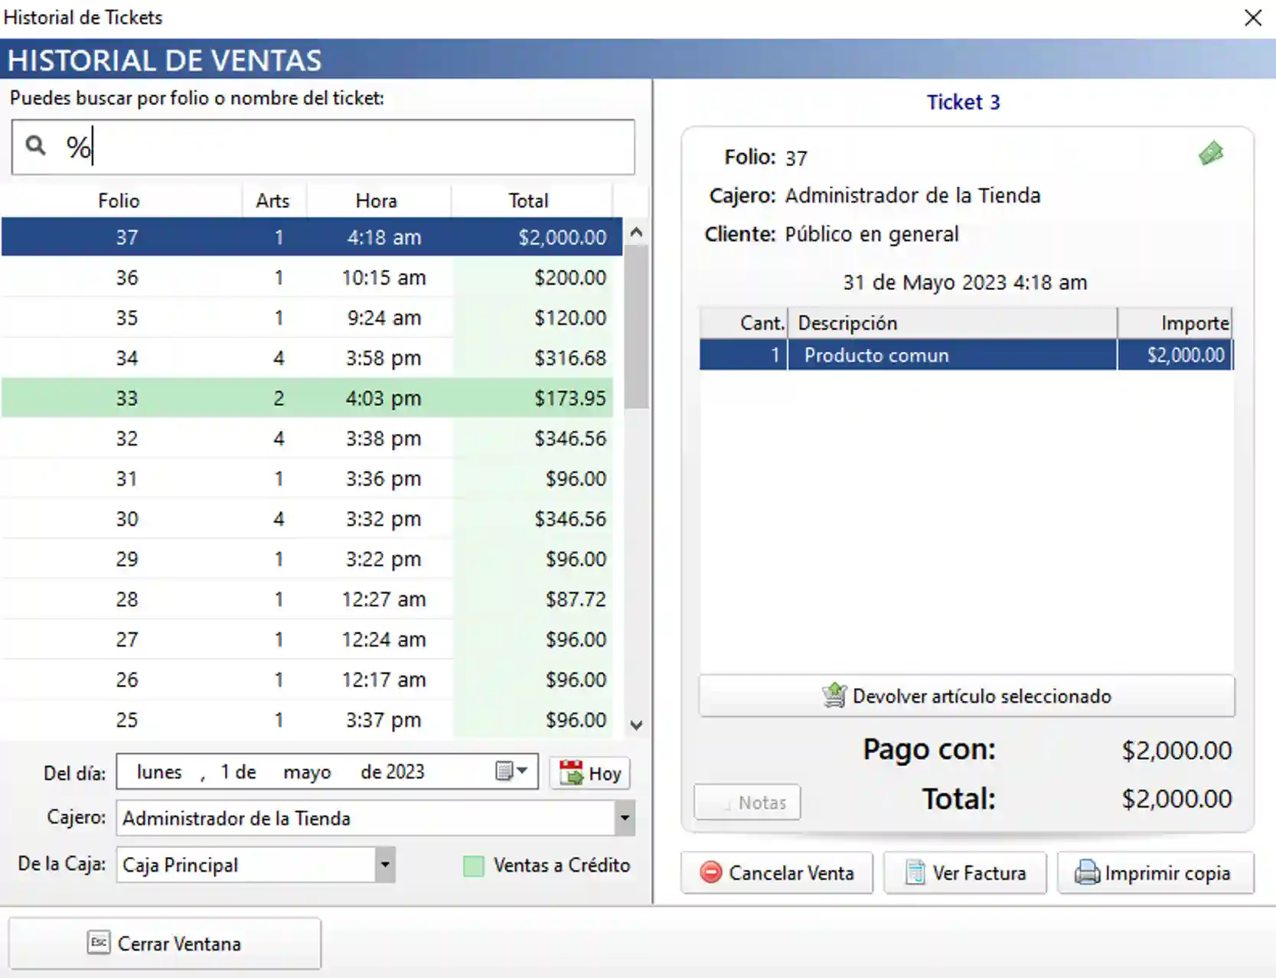Sort by the Folio column header

click(x=119, y=200)
